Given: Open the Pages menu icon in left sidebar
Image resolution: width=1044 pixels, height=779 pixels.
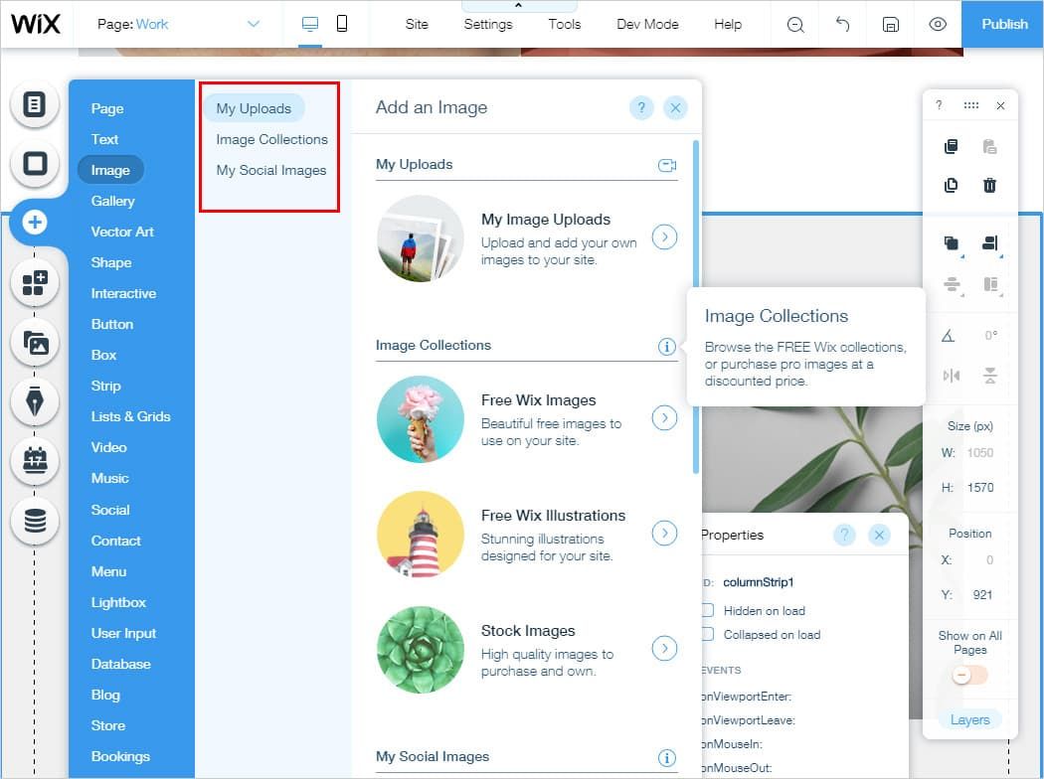Looking at the screenshot, I should pos(35,105).
